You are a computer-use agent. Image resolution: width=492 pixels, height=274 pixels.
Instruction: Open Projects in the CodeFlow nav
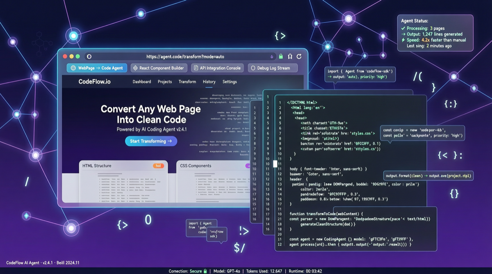point(165,82)
